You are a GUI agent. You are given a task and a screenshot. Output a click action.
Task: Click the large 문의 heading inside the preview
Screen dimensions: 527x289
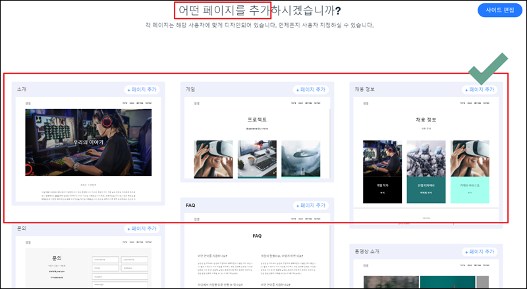[x=57, y=258]
